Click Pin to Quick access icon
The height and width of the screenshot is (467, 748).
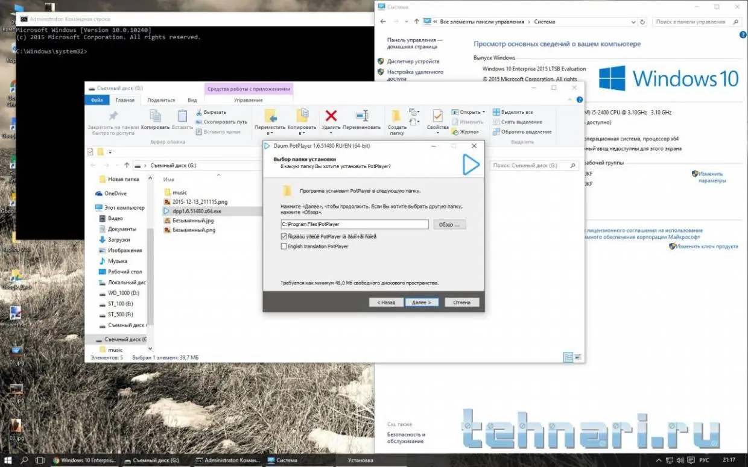(x=113, y=116)
